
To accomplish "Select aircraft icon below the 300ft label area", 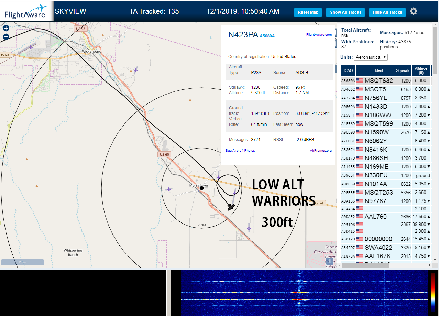I will 249,228.
